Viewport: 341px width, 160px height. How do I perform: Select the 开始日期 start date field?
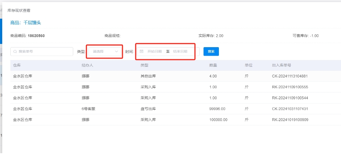tap(154, 51)
